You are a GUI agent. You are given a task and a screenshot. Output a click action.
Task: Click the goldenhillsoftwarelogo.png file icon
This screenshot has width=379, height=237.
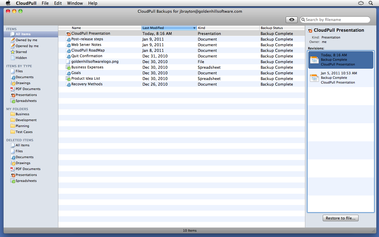(68, 62)
